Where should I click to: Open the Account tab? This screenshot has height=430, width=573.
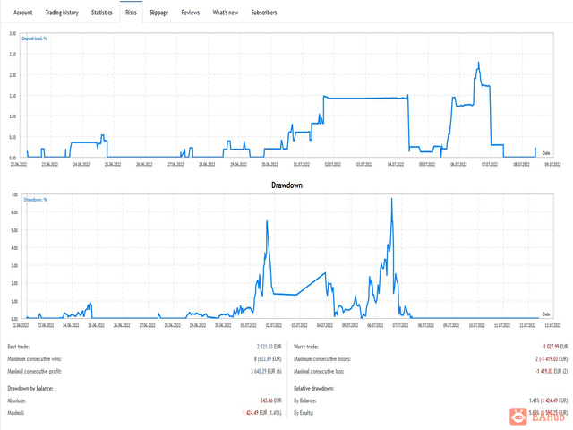tap(23, 13)
